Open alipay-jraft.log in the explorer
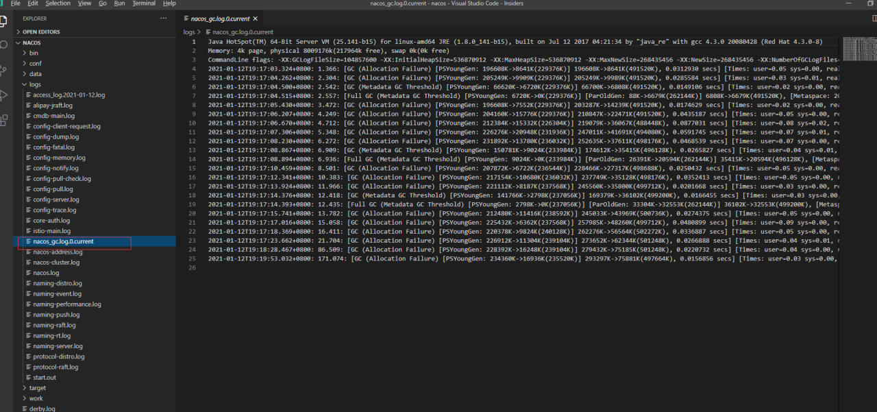This screenshot has height=412, width=877. pyautogui.click(x=53, y=106)
